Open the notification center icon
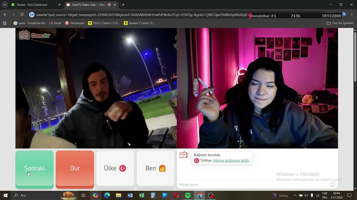 coord(349,195)
